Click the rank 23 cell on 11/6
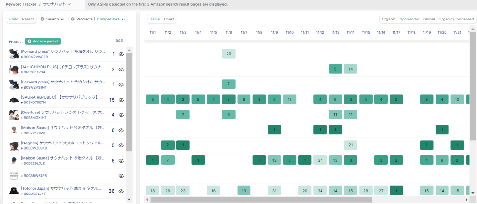The width and height of the screenshot is (477, 204). (x=228, y=54)
